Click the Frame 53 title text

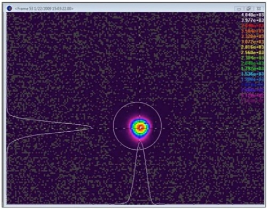tap(44, 9)
